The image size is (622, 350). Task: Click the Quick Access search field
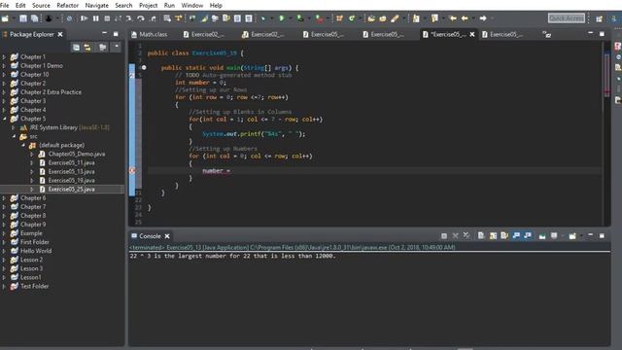(566, 18)
